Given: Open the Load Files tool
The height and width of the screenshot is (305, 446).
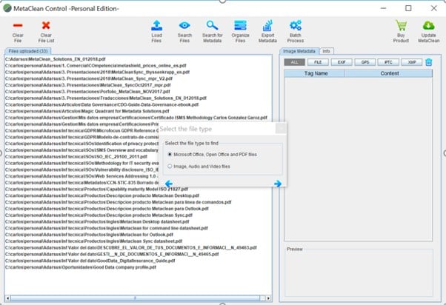Looking at the screenshot, I should point(157,25).
